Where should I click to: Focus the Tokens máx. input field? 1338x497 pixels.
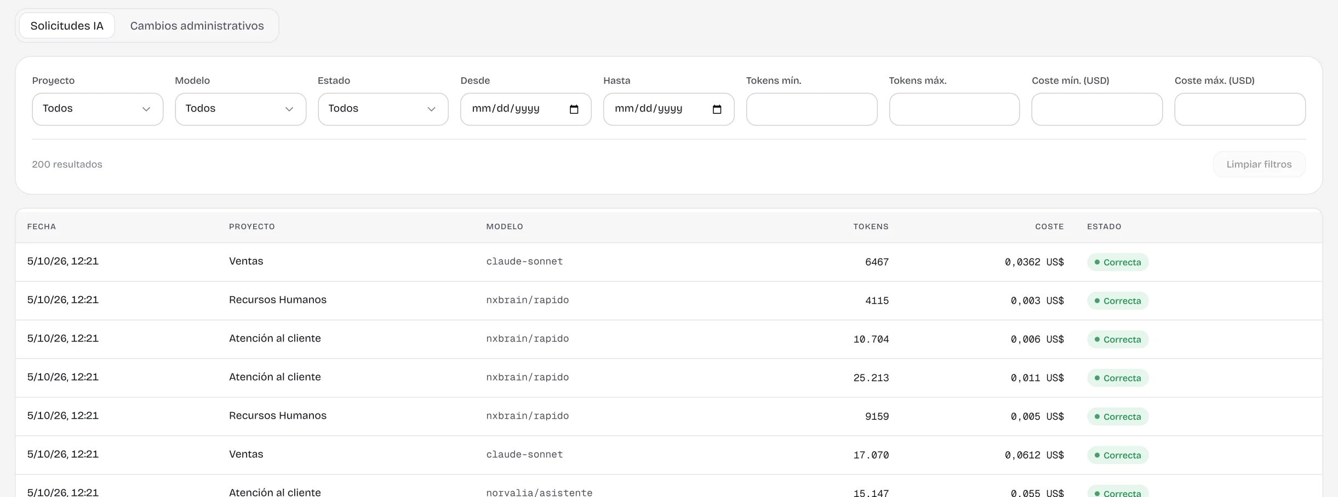[x=954, y=109]
